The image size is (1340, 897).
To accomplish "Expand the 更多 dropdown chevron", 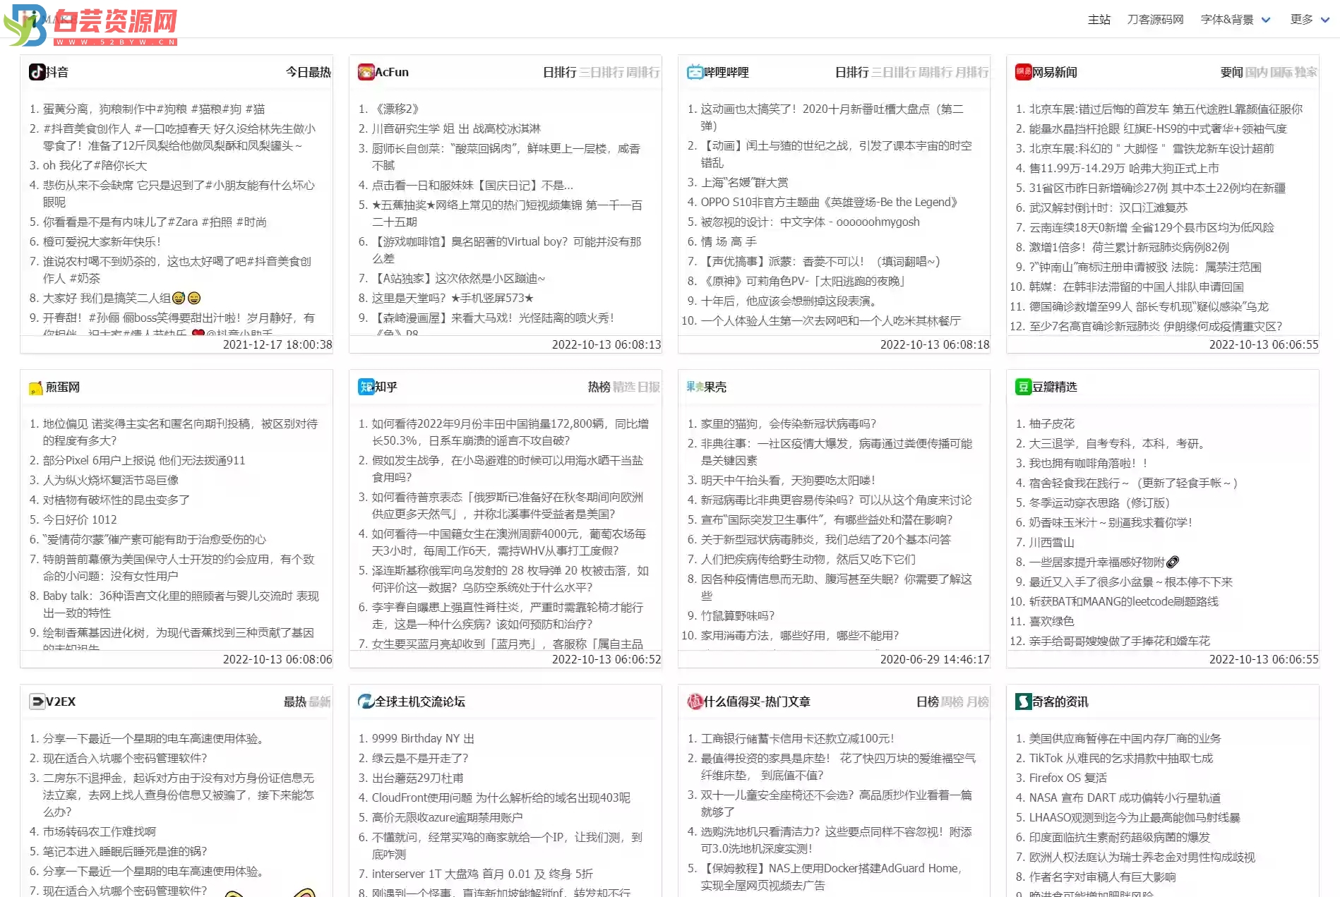I will click(x=1325, y=20).
